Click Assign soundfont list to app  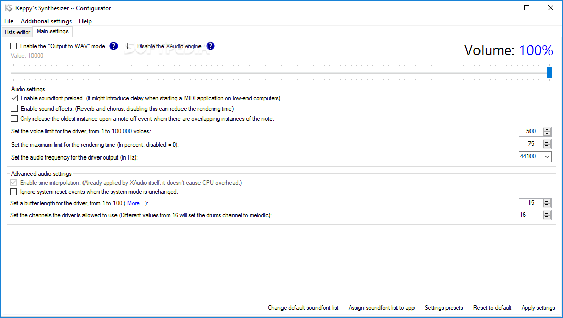pos(382,308)
